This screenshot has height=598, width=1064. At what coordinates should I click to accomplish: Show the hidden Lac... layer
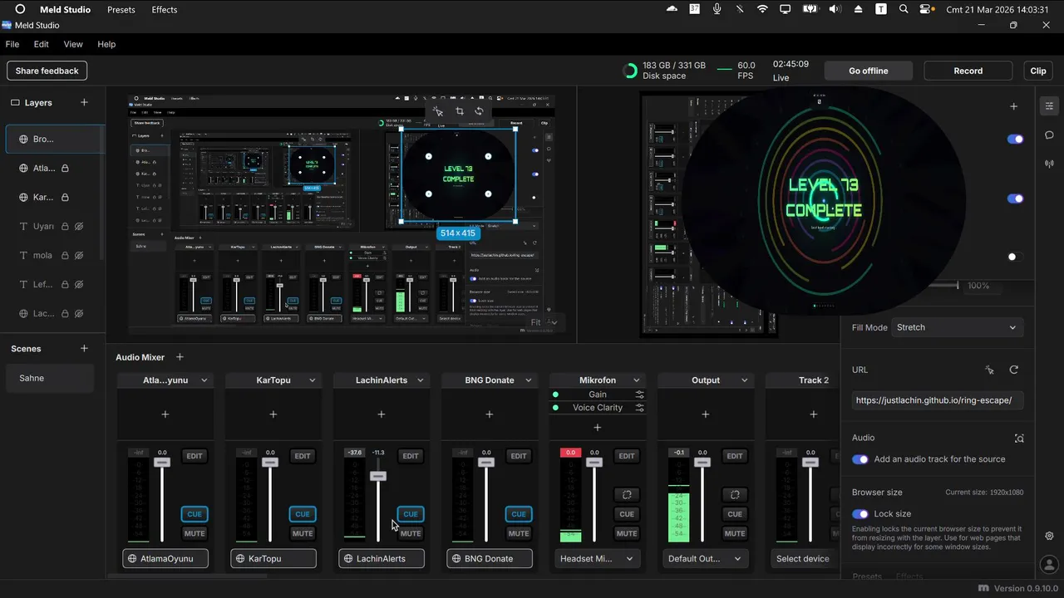[79, 313]
